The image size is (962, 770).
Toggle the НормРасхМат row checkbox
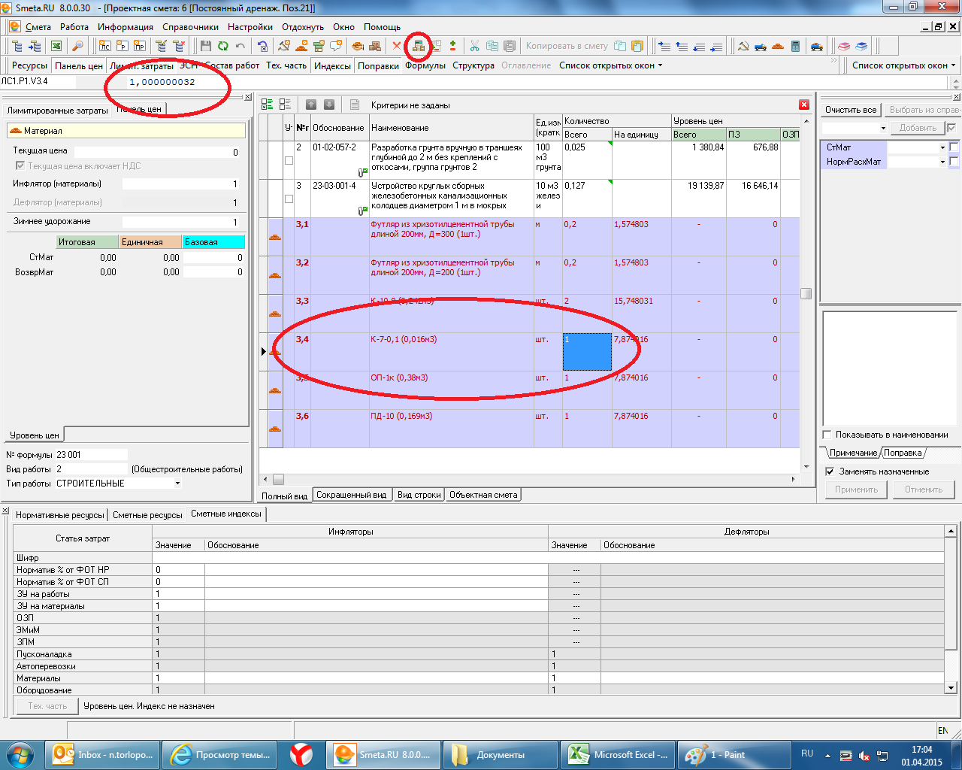954,162
